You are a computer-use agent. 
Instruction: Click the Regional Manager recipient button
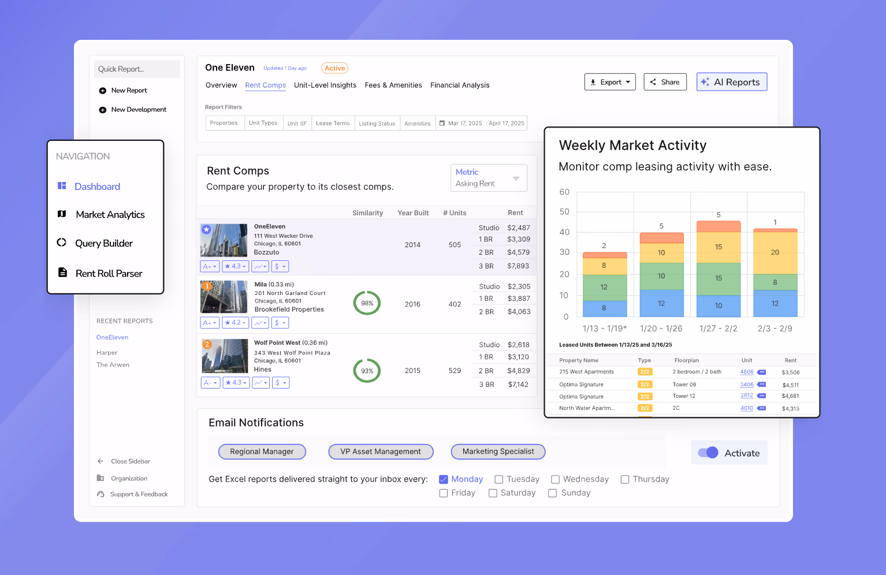262,451
